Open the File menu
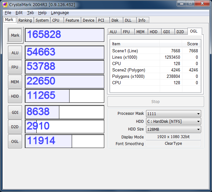 8,13
